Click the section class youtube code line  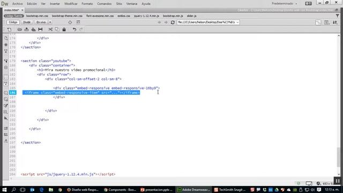point(46,61)
